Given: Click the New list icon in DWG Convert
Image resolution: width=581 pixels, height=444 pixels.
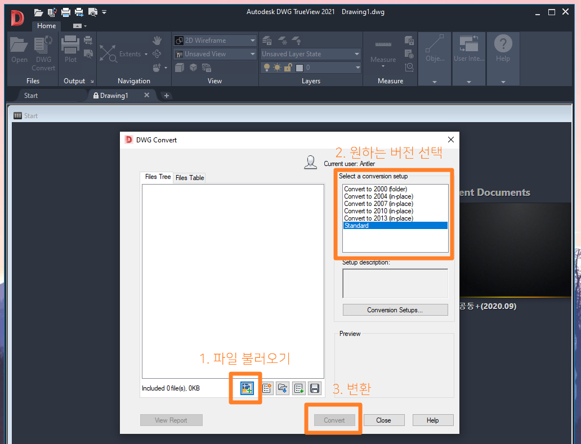Looking at the screenshot, I should tap(267, 388).
